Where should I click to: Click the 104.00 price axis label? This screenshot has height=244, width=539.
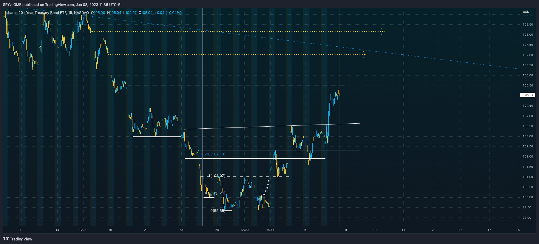528,116
